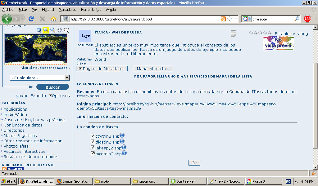Image resolution: width=318 pixels, height=186 pixels.
Task: Expand the Opciones search options
Action: 59,96
